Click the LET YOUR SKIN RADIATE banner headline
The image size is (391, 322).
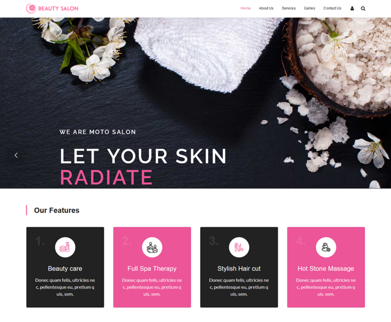143,166
